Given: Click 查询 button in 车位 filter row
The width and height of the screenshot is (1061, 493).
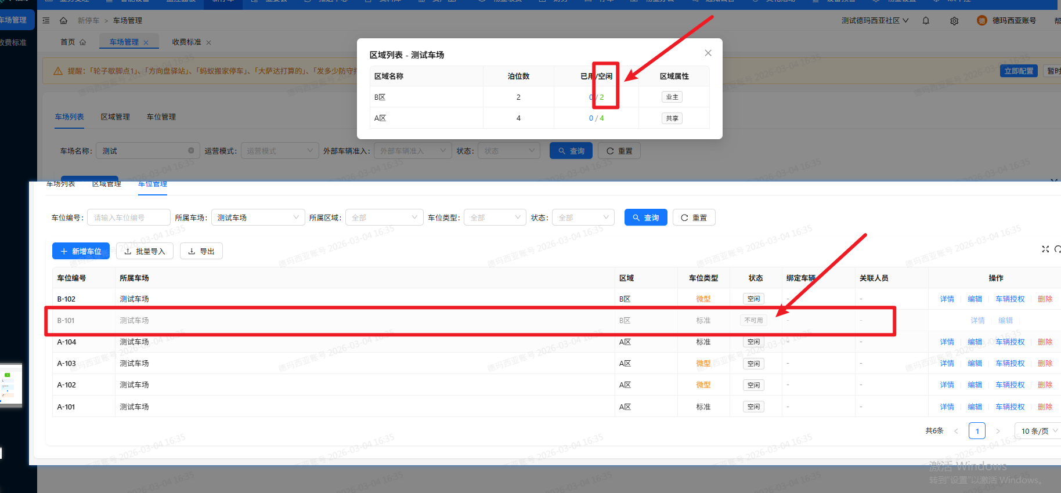Looking at the screenshot, I should pyautogui.click(x=646, y=217).
